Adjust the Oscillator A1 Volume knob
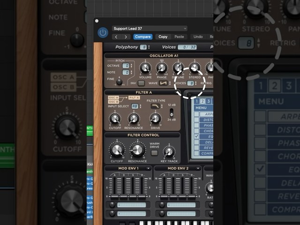Image resolution: width=300 pixels, height=225 pixels. (145, 68)
